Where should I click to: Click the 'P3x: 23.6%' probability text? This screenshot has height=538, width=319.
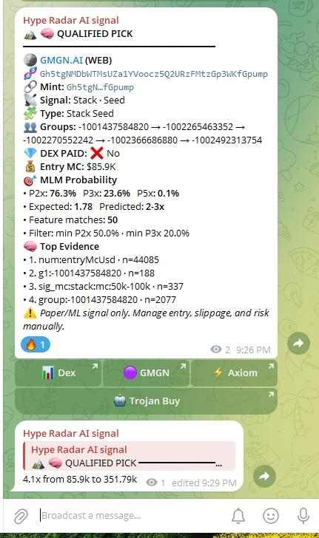point(107,194)
